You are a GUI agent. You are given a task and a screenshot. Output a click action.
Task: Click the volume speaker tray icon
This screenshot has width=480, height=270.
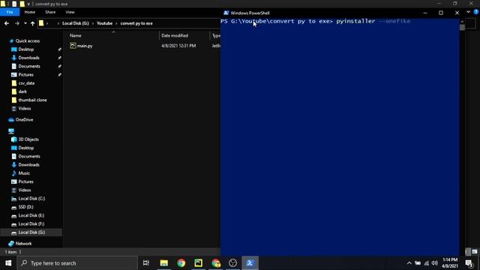[435, 263]
